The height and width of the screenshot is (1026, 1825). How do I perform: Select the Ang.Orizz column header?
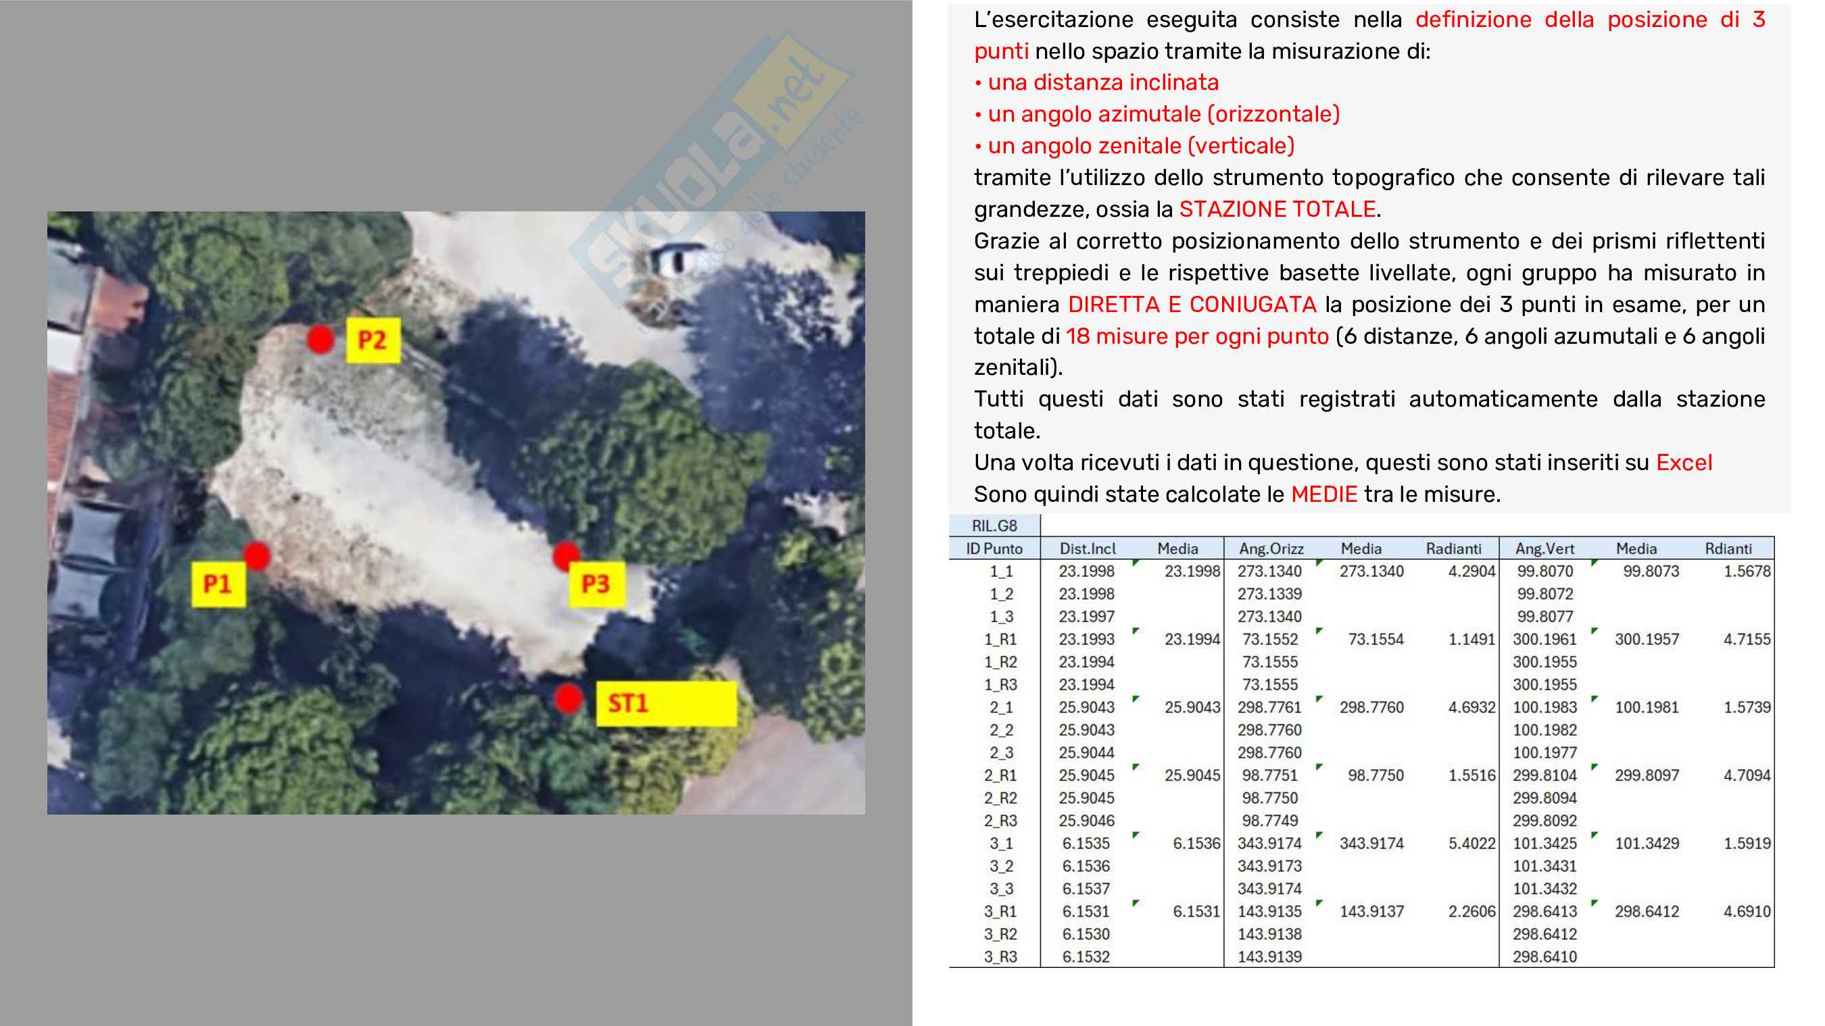(1271, 548)
